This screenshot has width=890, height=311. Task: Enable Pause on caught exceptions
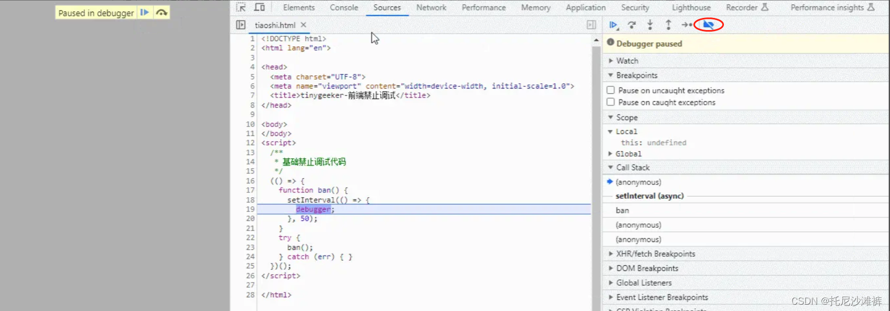click(x=611, y=102)
